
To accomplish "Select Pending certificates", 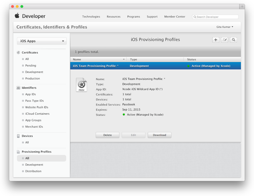I will (x=31, y=65).
